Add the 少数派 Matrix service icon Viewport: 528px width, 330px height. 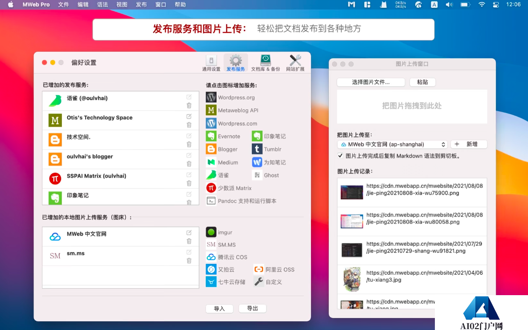tap(211, 188)
